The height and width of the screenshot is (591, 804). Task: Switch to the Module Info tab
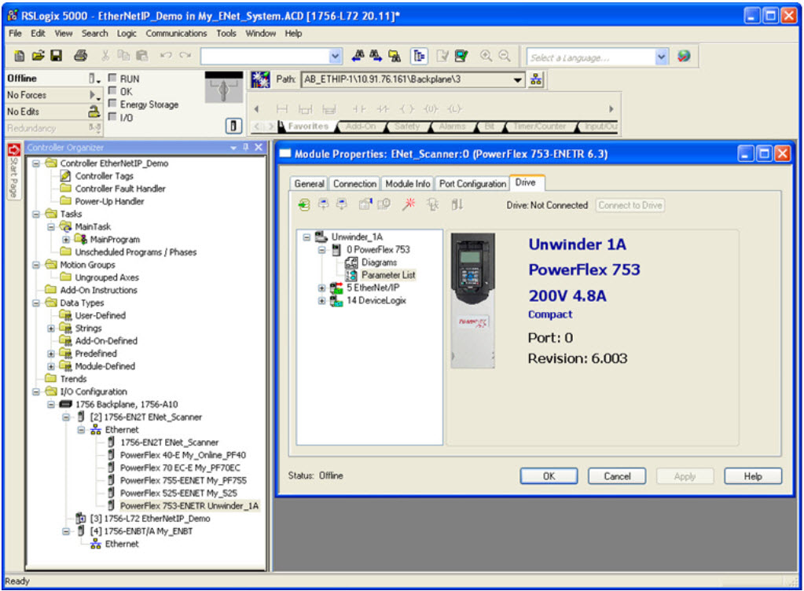tap(408, 183)
